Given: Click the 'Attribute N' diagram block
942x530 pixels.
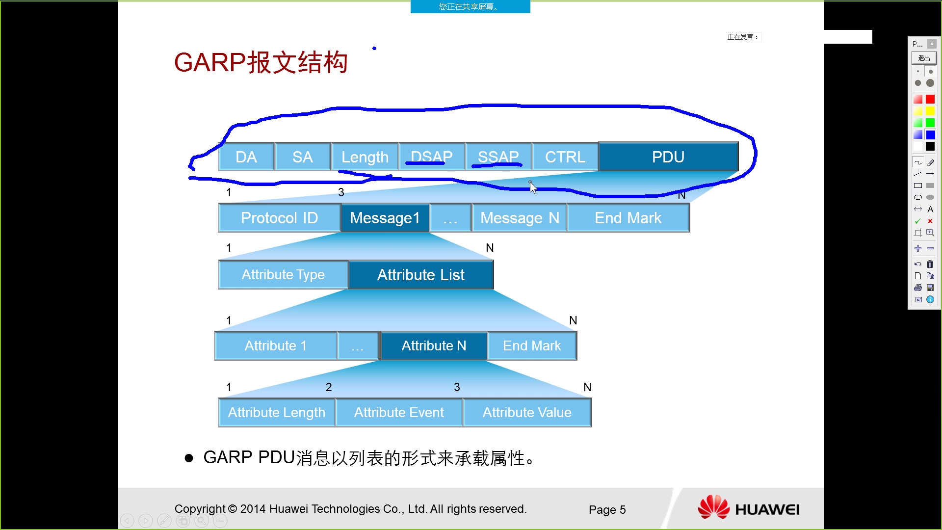Looking at the screenshot, I should 434,346.
